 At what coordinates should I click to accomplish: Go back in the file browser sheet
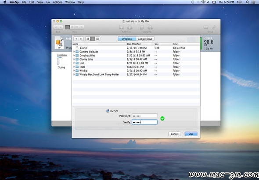pos(76,39)
